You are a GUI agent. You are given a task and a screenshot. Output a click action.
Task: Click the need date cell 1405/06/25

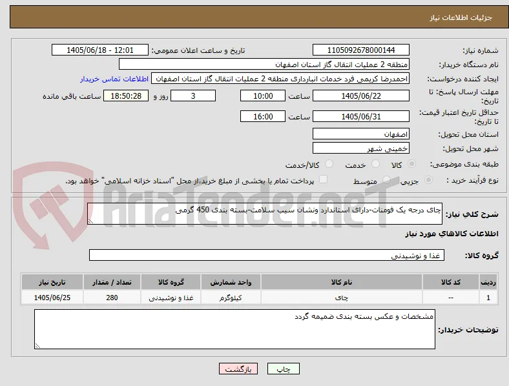coord(52,298)
